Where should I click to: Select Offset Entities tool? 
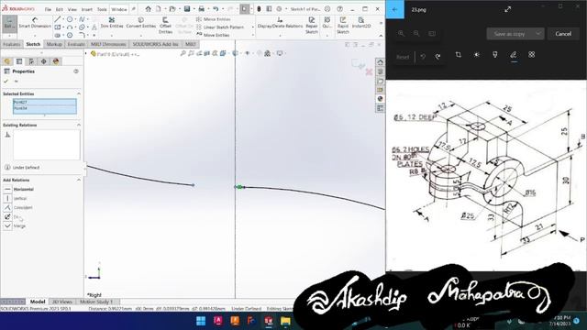(x=165, y=26)
